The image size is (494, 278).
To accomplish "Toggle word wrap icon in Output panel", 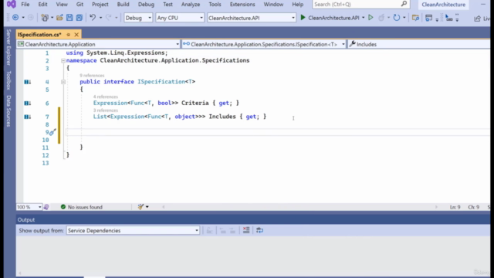I will [259, 230].
